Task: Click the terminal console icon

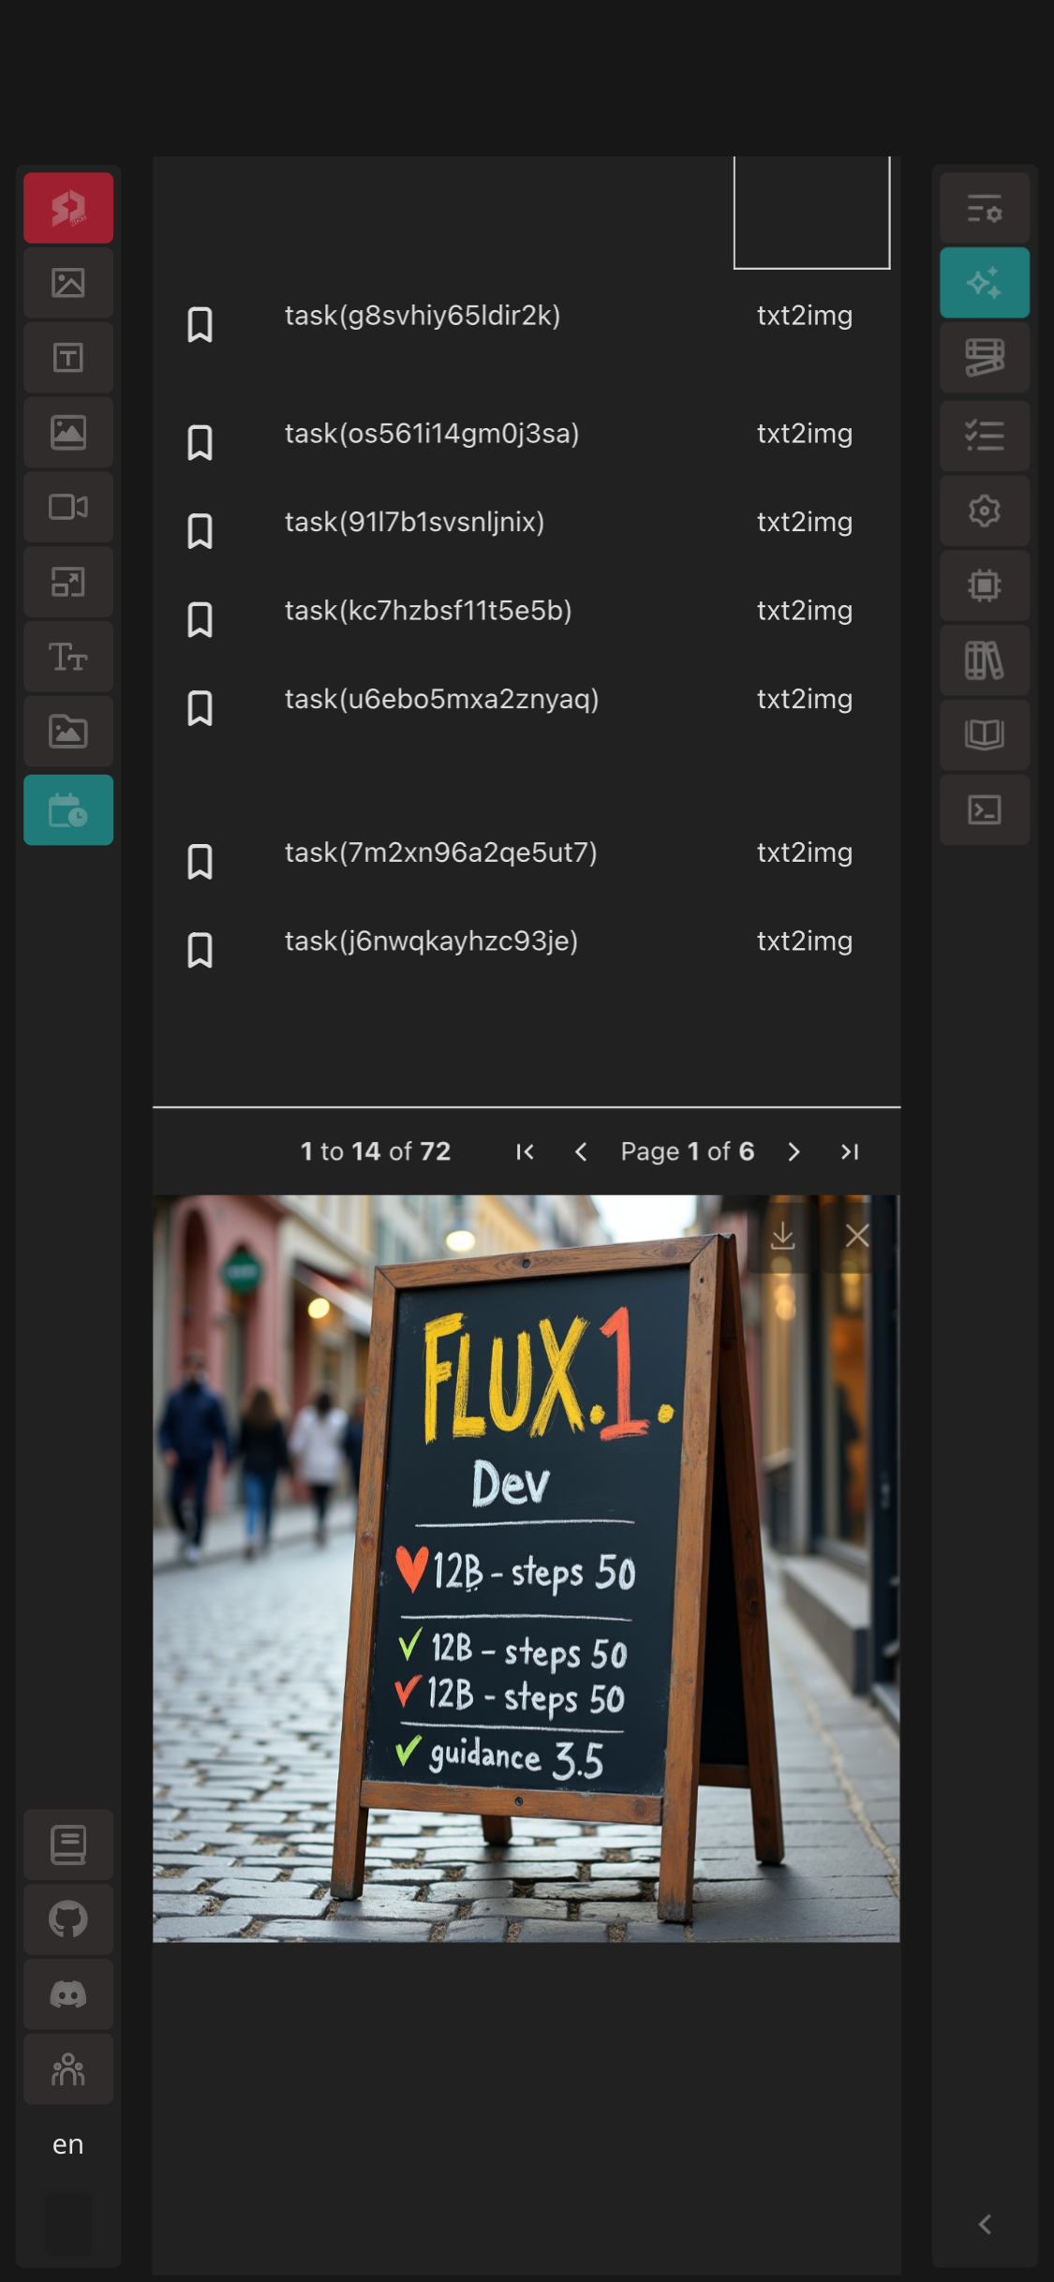Action: click(x=984, y=809)
